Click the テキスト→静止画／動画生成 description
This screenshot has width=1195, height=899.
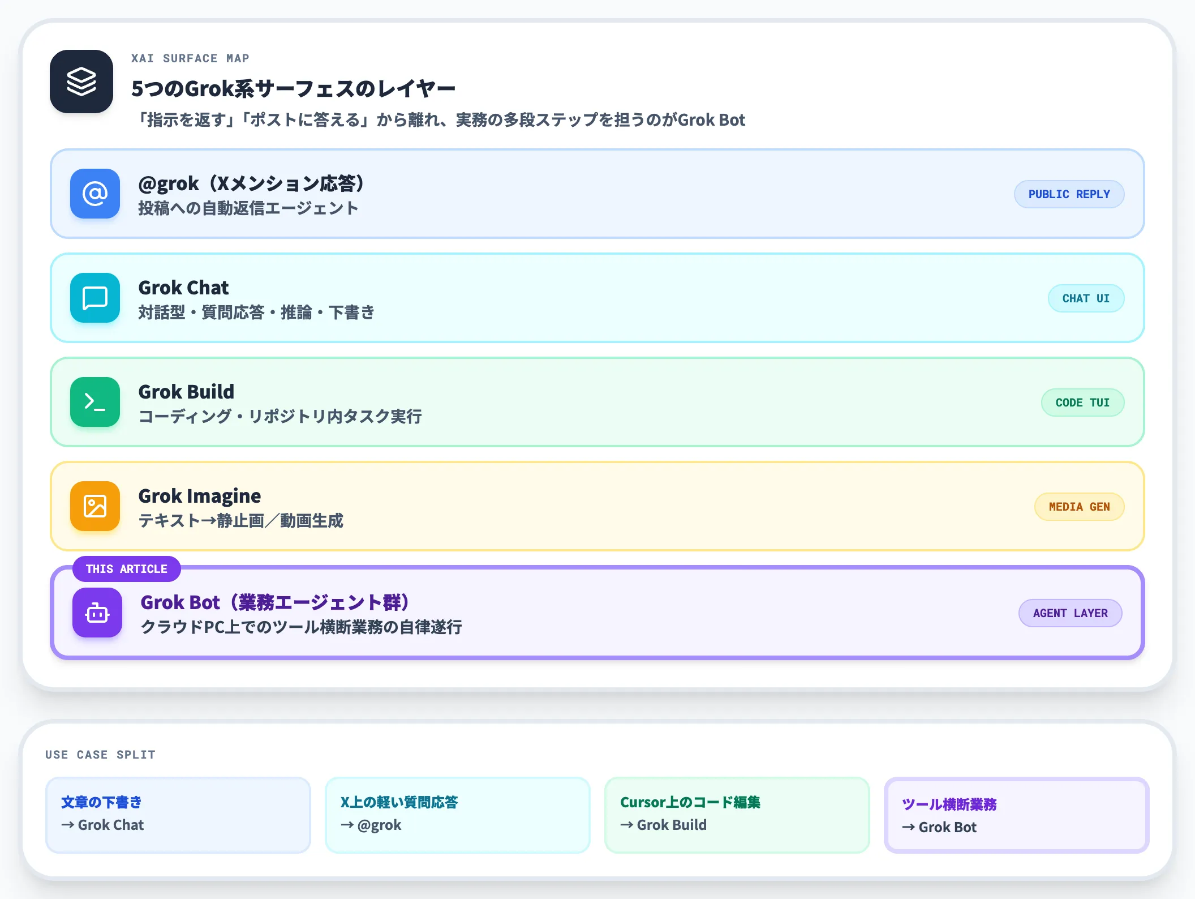click(x=240, y=521)
